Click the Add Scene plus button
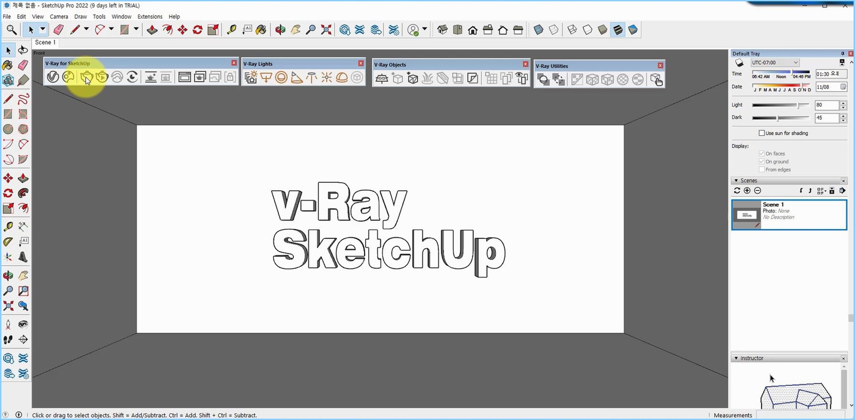Viewport: 855px width, 420px height. click(x=747, y=191)
